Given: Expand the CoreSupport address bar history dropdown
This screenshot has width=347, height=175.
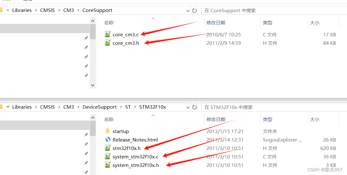Looking at the screenshot, I should pyautogui.click(x=188, y=11).
